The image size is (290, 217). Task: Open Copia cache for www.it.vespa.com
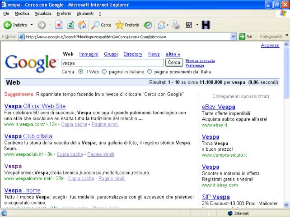pyautogui.click(x=75, y=124)
